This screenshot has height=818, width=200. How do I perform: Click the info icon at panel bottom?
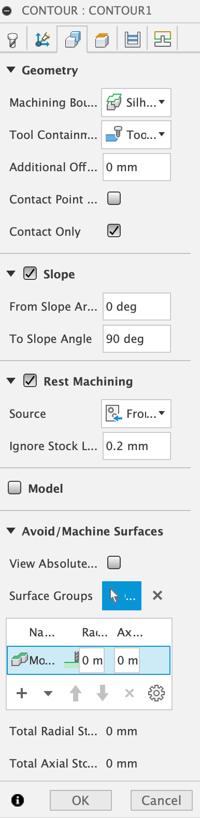(18, 800)
